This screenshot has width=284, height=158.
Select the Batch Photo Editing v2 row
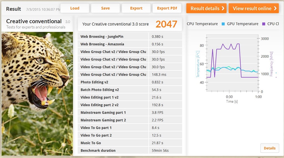click(x=113, y=90)
